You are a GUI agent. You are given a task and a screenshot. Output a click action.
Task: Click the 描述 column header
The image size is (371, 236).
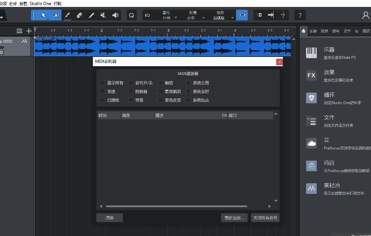pyautogui.click(x=187, y=115)
